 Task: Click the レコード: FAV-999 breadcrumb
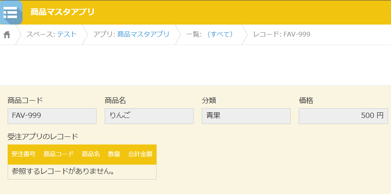282,34
